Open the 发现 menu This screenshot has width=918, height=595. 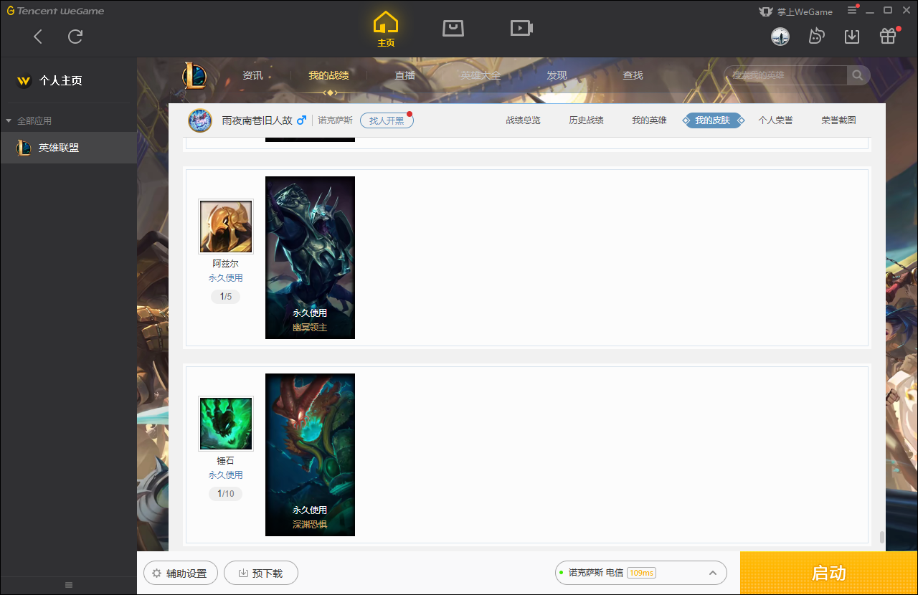point(557,75)
